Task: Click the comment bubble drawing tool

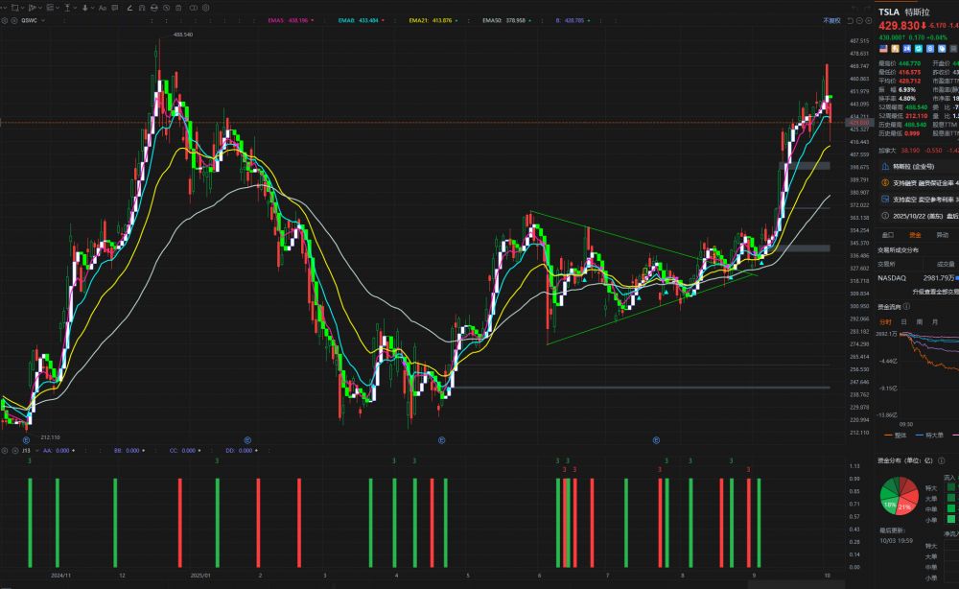Action: pos(115,8)
